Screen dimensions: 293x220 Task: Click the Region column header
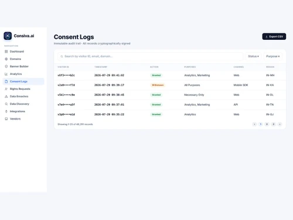(270, 67)
